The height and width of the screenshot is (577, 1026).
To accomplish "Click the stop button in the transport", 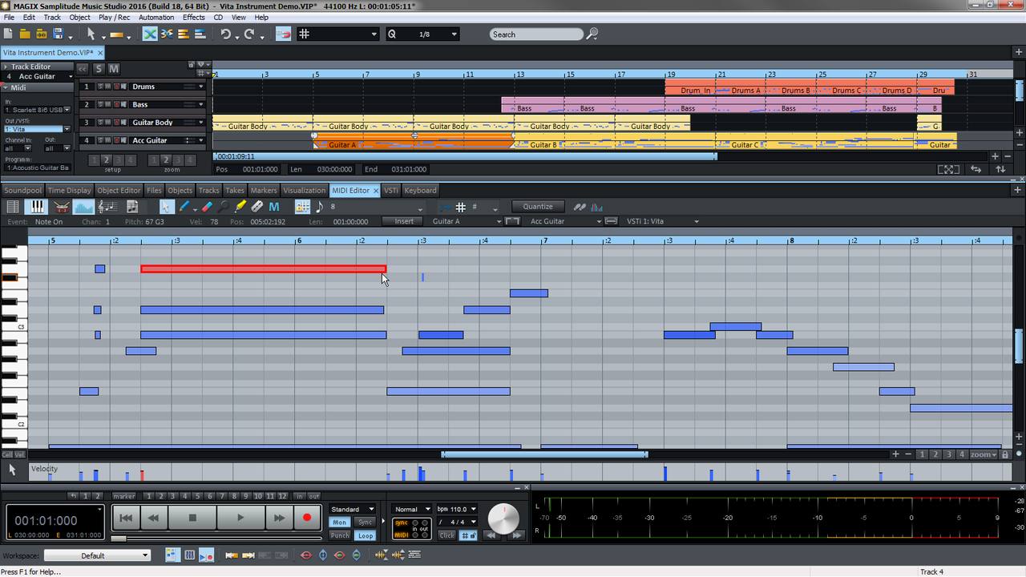I will (192, 518).
